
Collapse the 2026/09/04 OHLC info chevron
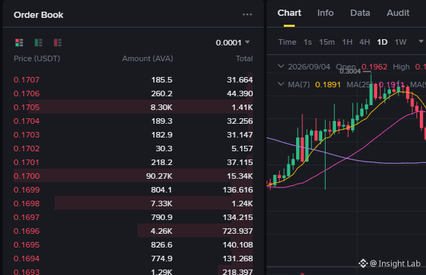[281, 66]
